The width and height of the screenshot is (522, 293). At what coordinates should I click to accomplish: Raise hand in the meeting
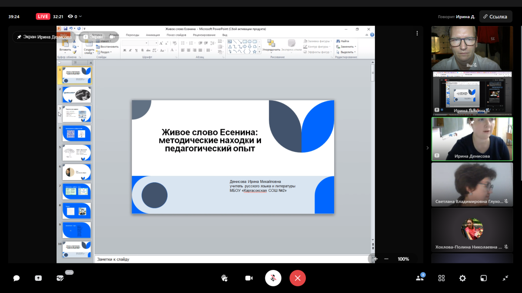(x=224, y=278)
